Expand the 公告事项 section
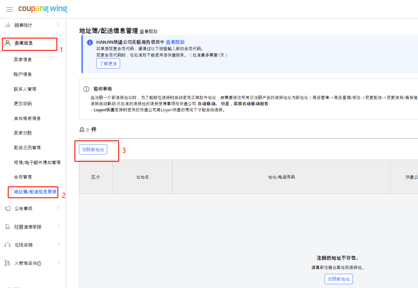418x288 pixels. [x=59, y=209]
